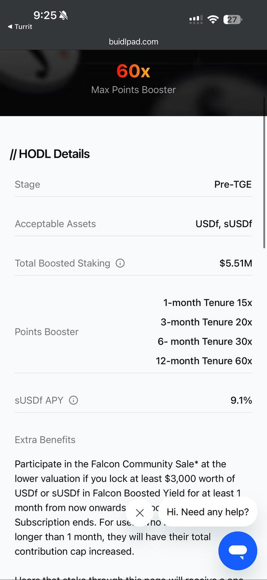Tap the silent mode bell icon
Screen dimensions: 267x580
click(x=64, y=15)
